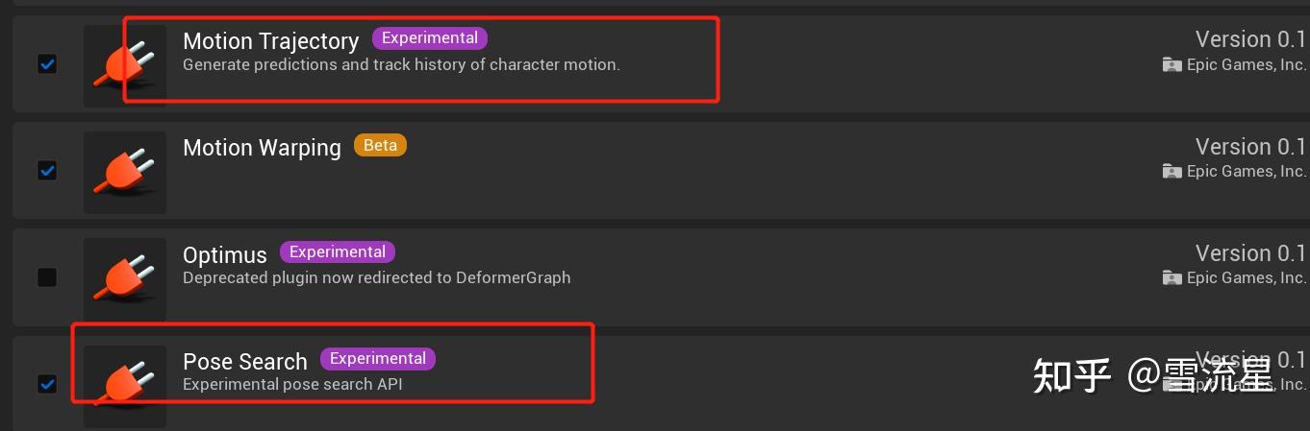Screen dimensions: 1310x431
Task: Click the Pose Search plugin plug icon
Action: (124, 385)
